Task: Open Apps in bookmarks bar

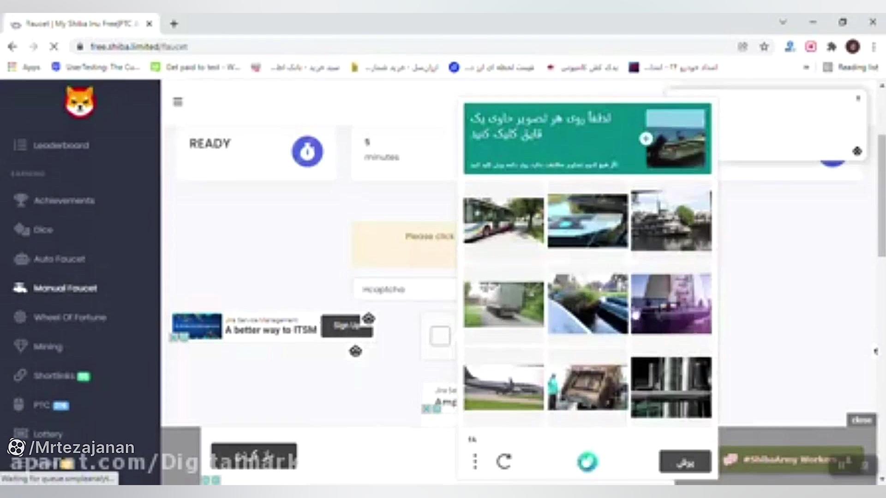Action: [x=24, y=67]
